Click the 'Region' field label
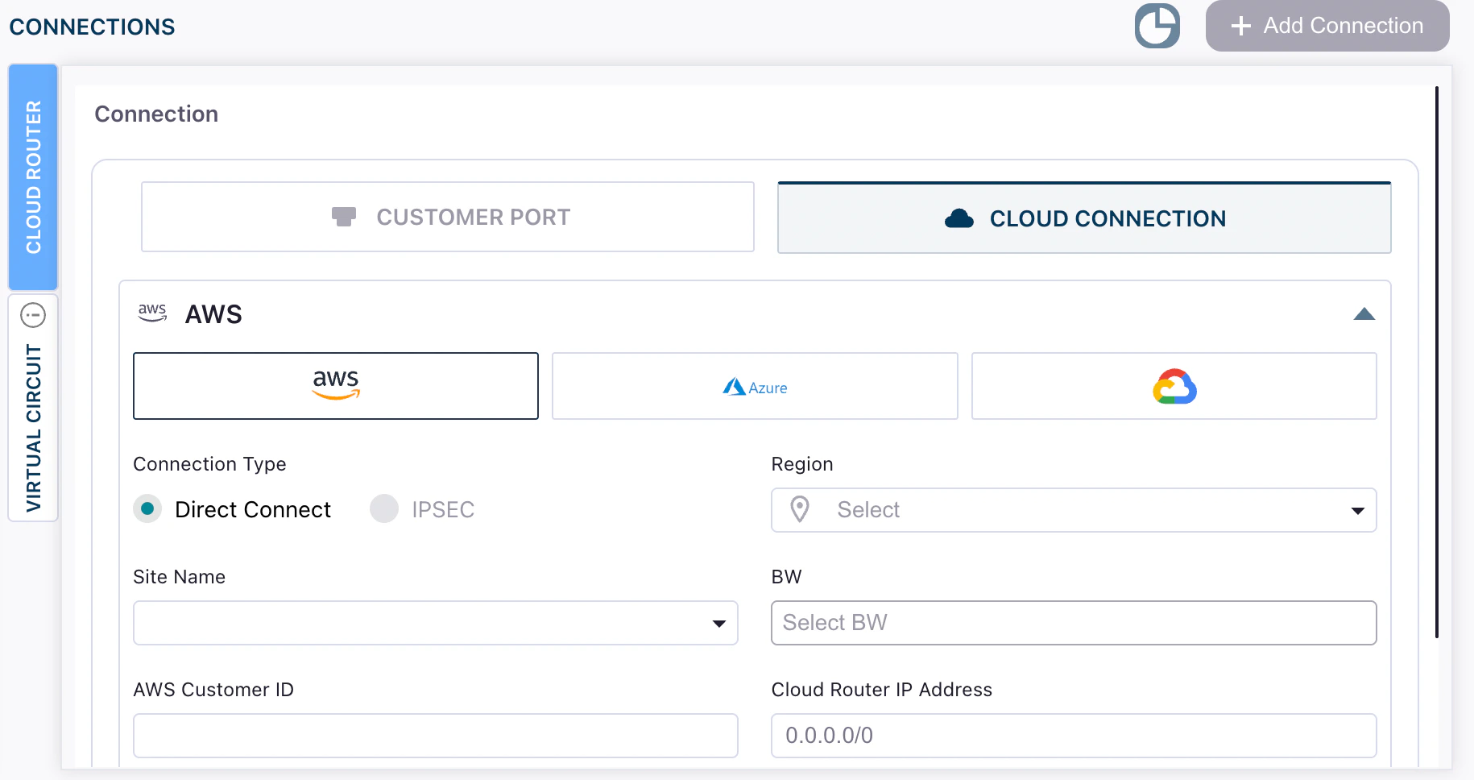The image size is (1474, 780). [802, 464]
